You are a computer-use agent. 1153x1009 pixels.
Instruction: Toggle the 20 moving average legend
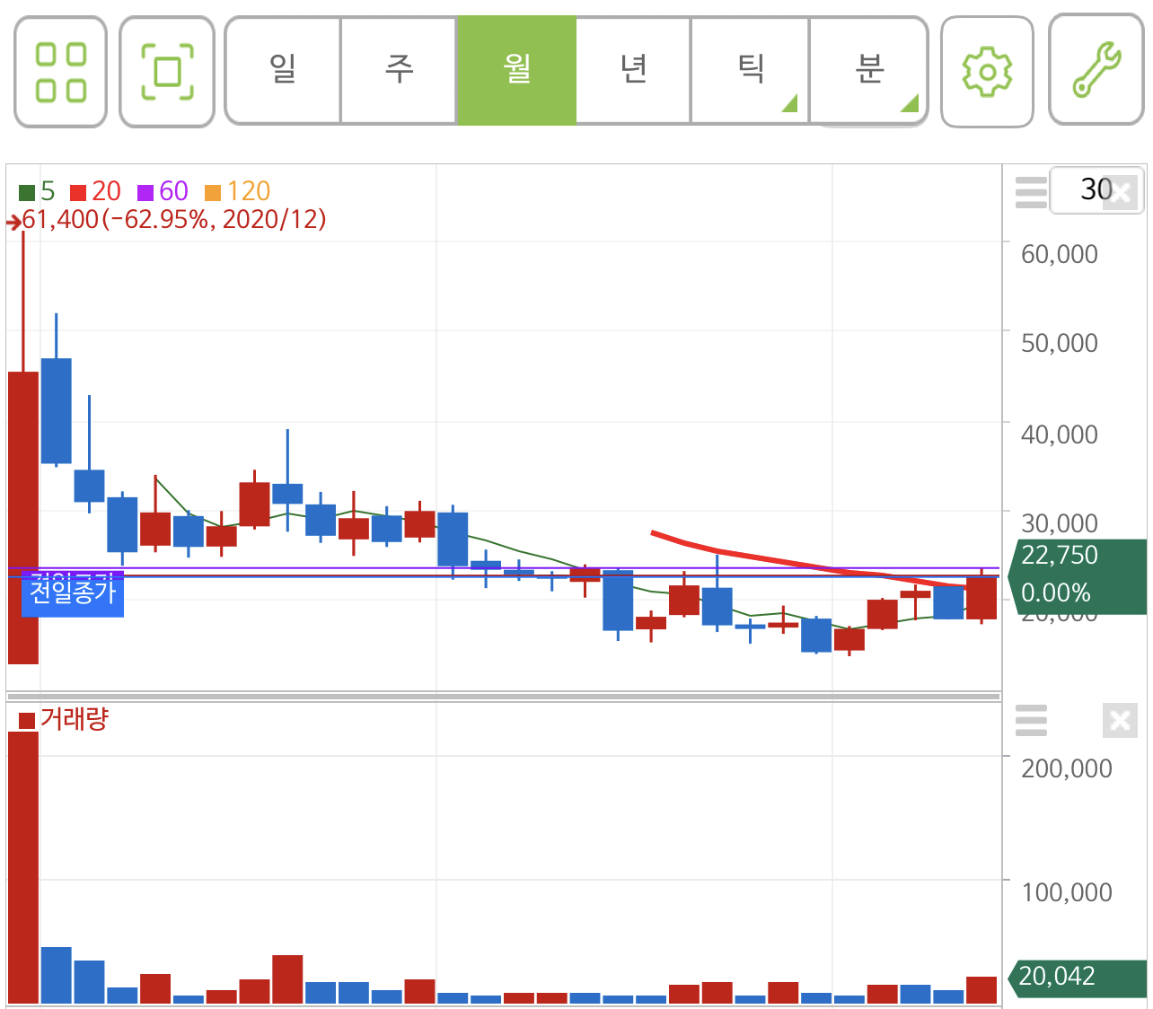[x=95, y=191]
